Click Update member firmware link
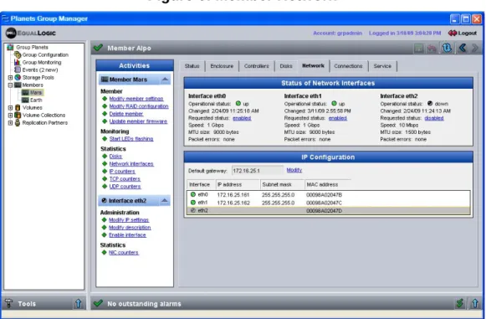 [x=138, y=121]
